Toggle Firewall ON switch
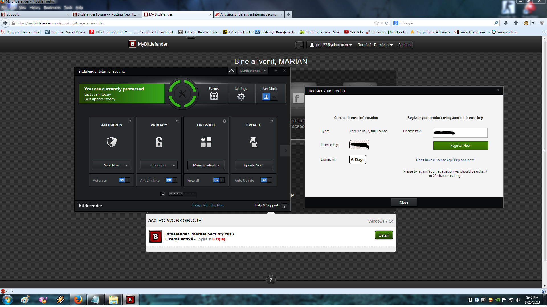The width and height of the screenshot is (547, 307). [x=219, y=180]
